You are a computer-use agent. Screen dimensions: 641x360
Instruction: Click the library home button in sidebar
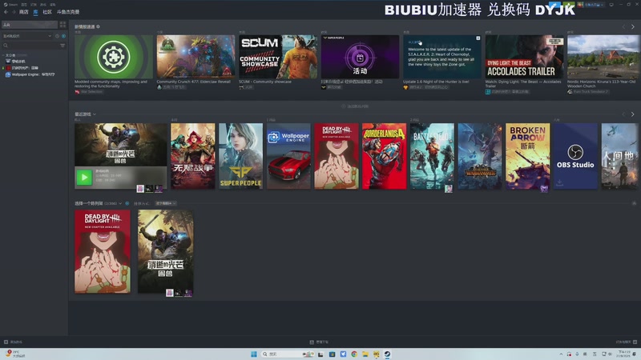click(30, 25)
